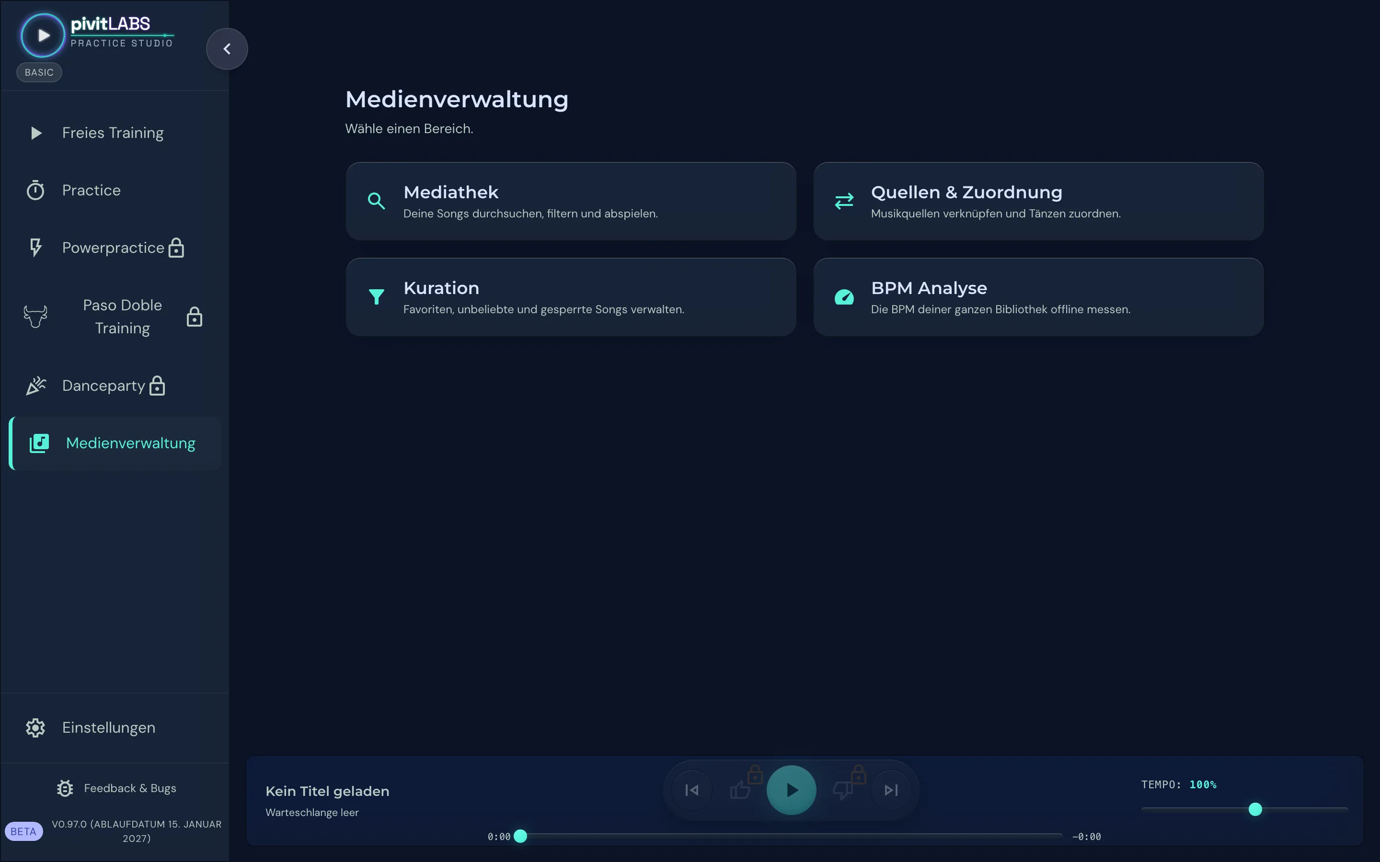
Task: Select the Practice stopwatch icon
Action: (35, 191)
